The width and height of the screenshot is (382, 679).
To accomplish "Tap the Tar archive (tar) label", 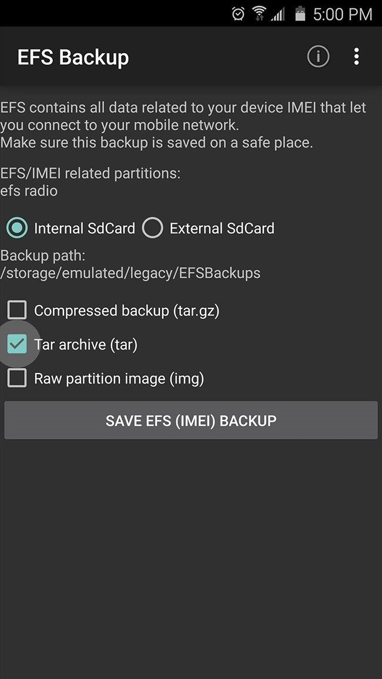I will (86, 345).
